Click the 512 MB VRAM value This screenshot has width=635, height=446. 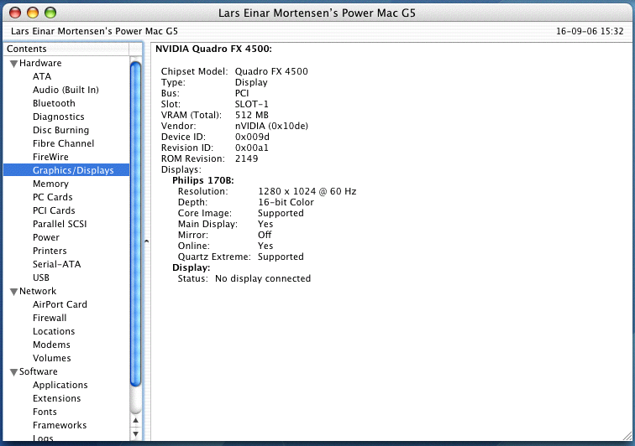pyautogui.click(x=251, y=115)
